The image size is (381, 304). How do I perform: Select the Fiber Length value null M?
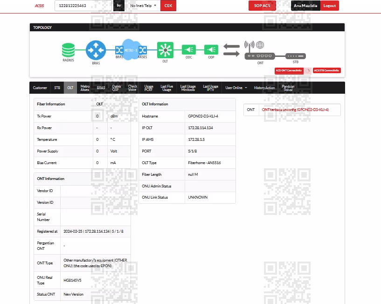click(193, 174)
